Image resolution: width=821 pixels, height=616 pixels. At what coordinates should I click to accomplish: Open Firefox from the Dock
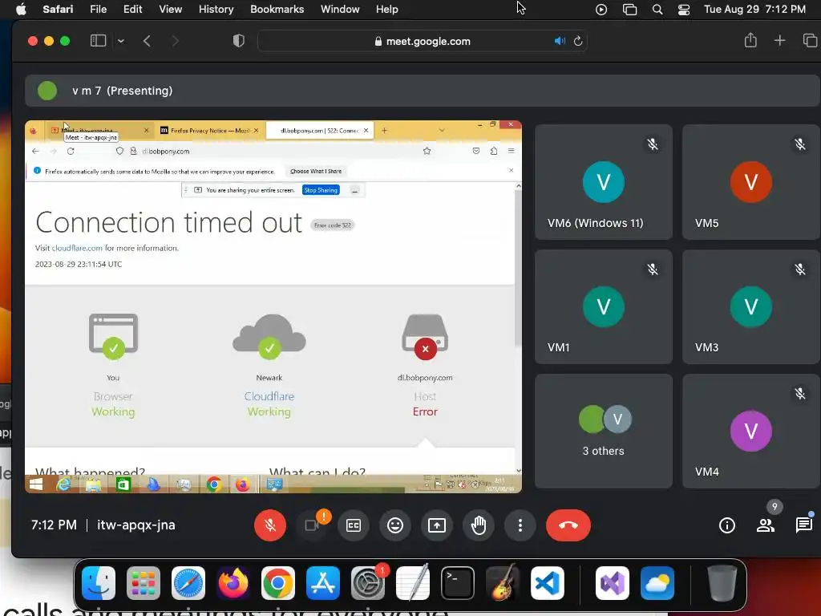pyautogui.click(x=233, y=583)
